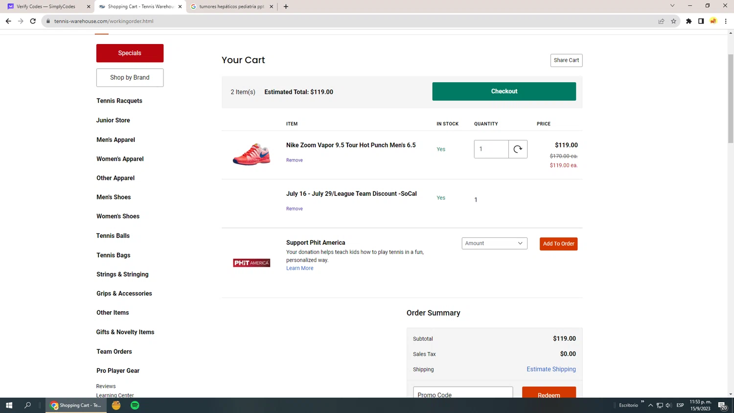Image resolution: width=734 pixels, height=413 pixels.
Task: Open the donation Amount dropdown
Action: 494,243
